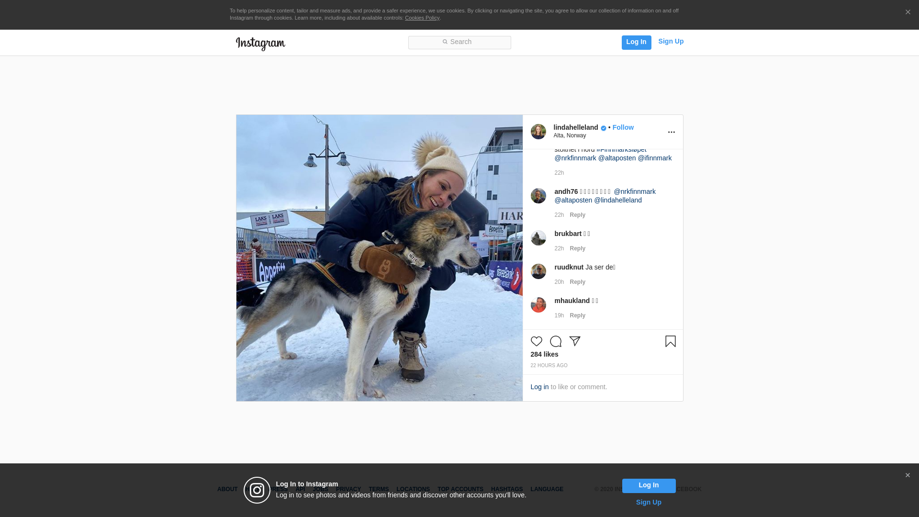Click the comment speech bubble icon
This screenshot has width=919, height=517.
(x=555, y=341)
